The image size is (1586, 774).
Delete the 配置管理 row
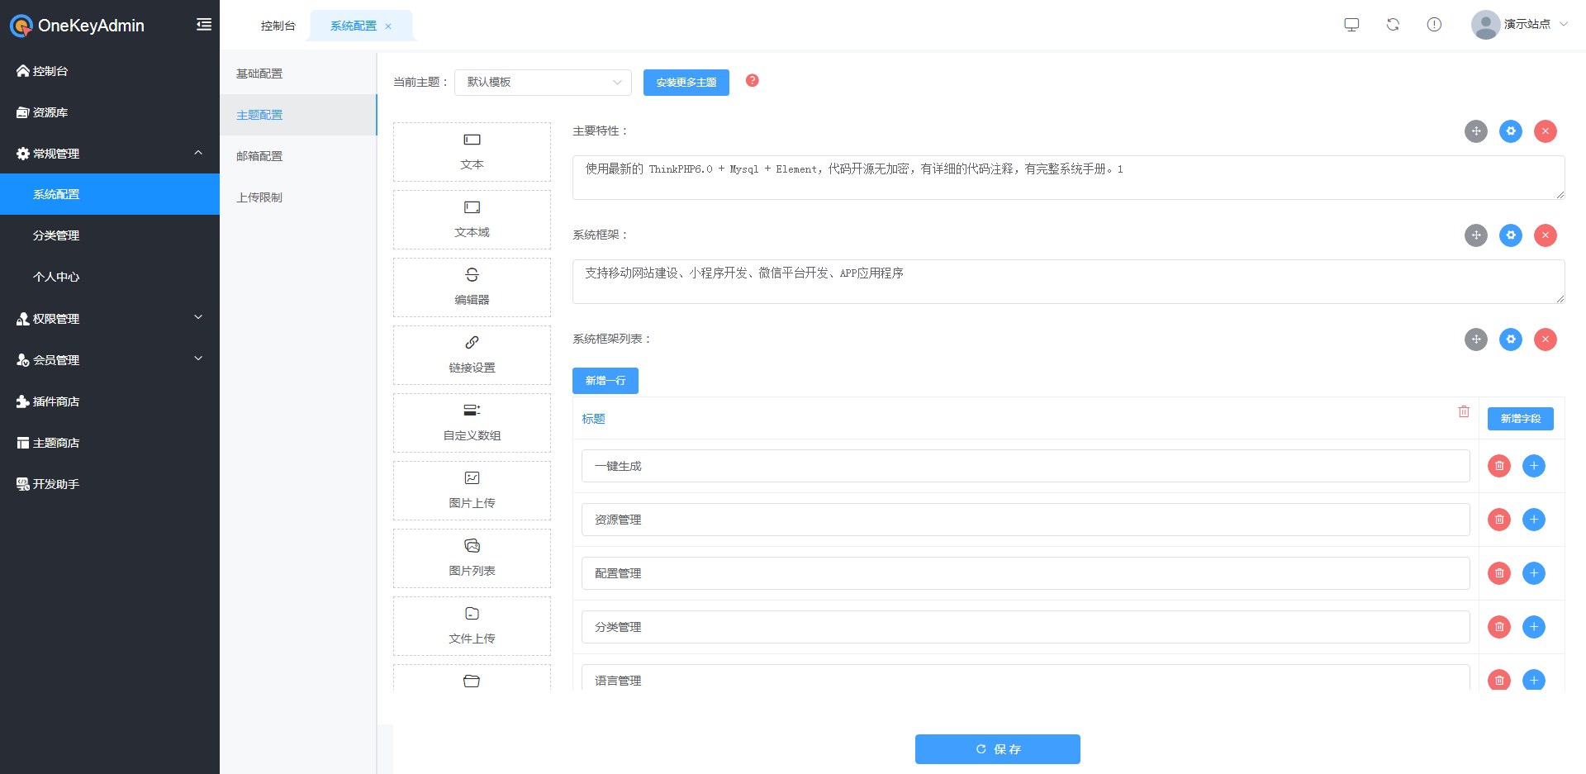(x=1499, y=573)
